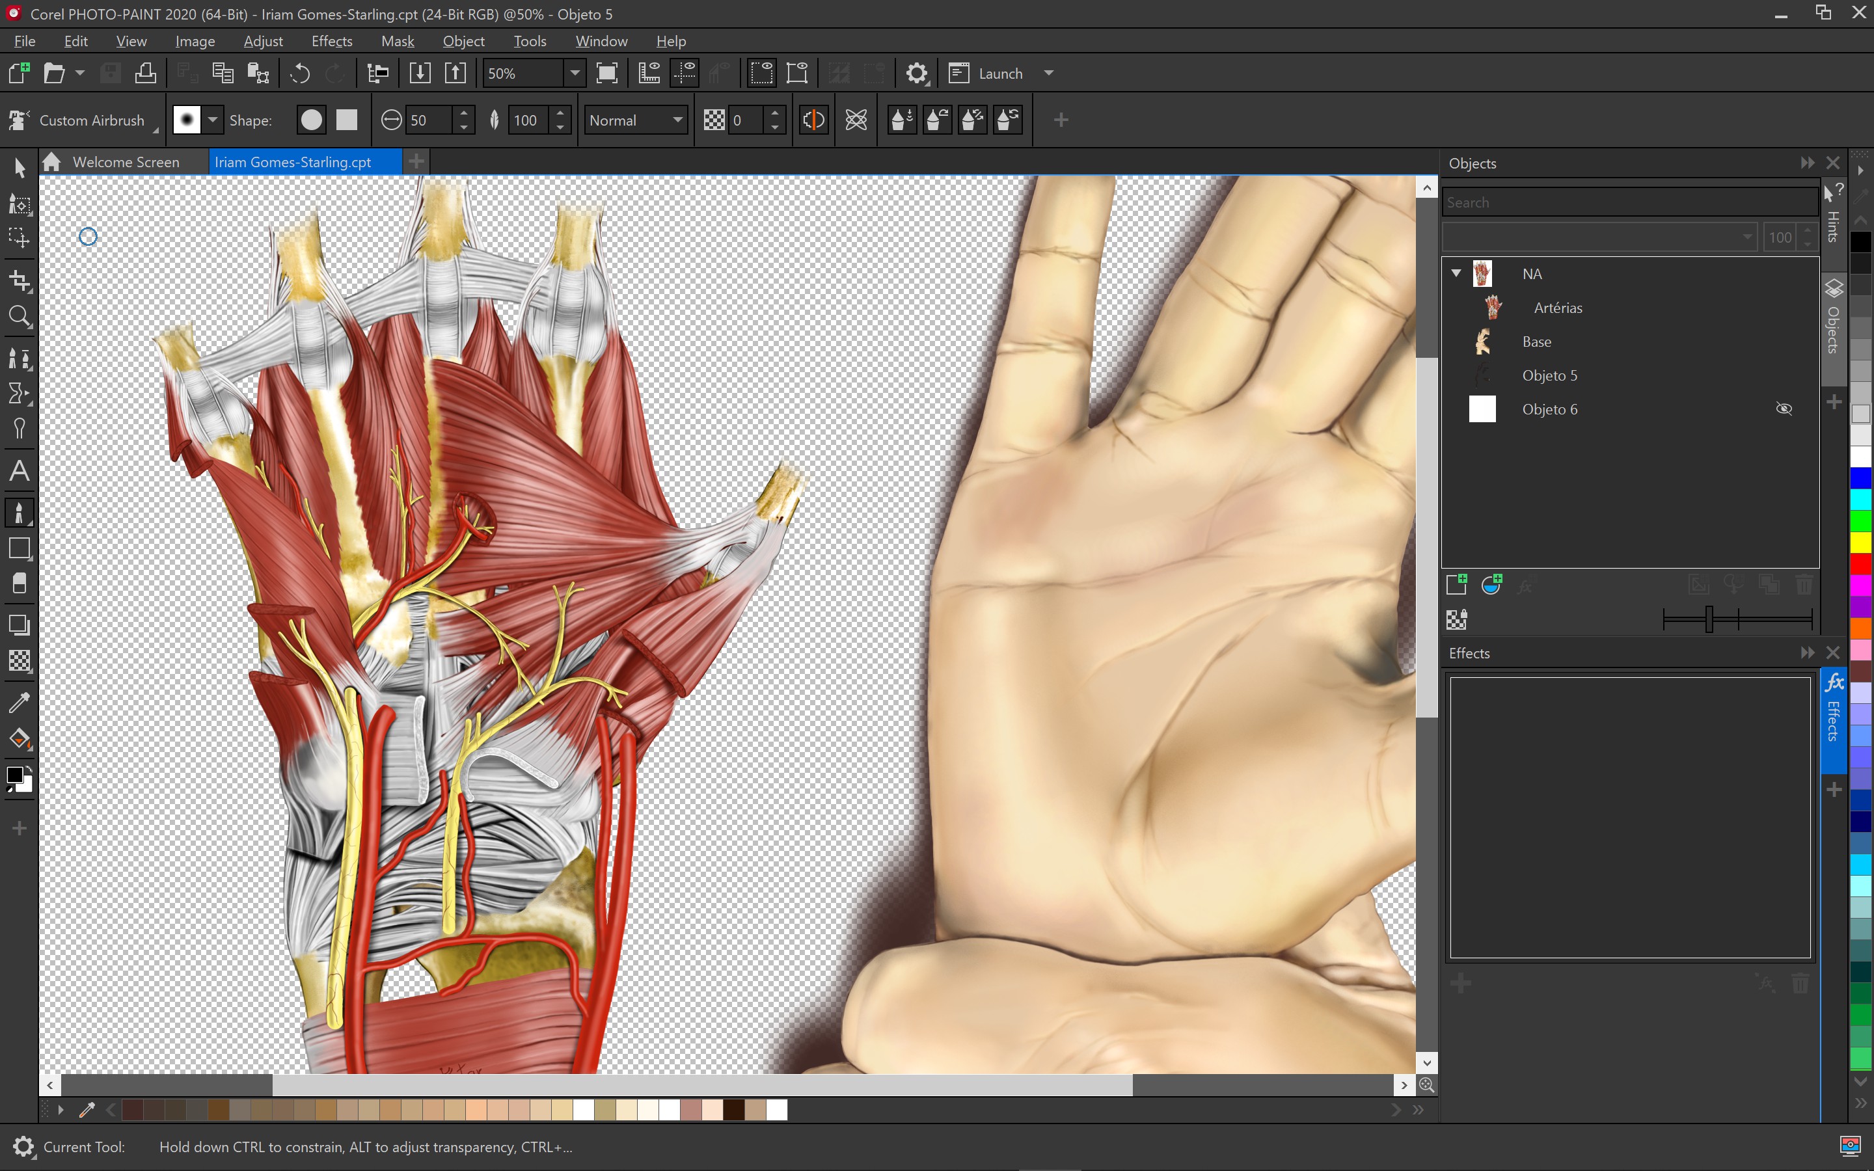
Task: Select the rectangle brush shape
Action: (347, 120)
